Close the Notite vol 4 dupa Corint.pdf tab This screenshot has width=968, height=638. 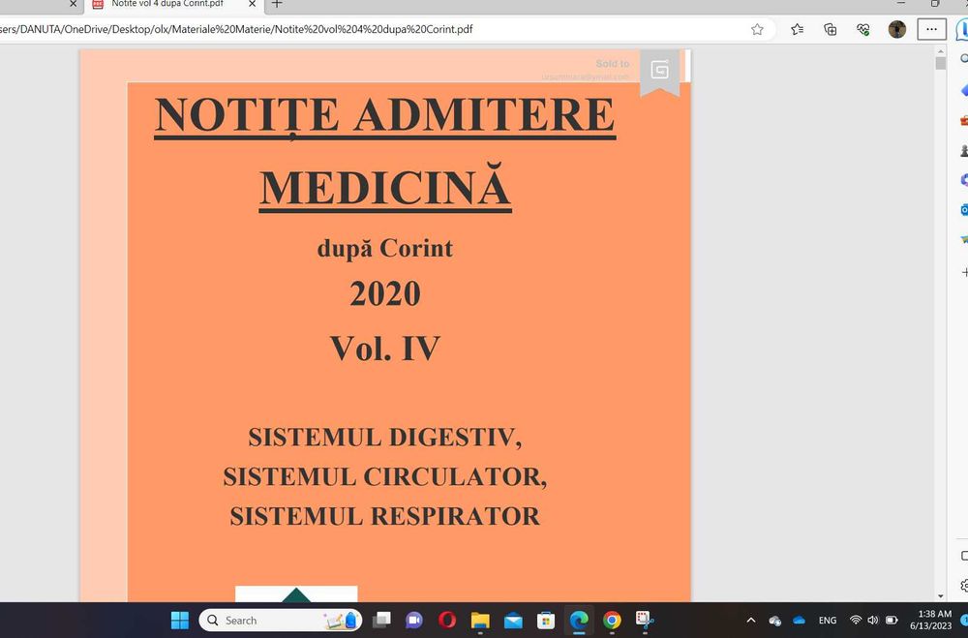[252, 4]
